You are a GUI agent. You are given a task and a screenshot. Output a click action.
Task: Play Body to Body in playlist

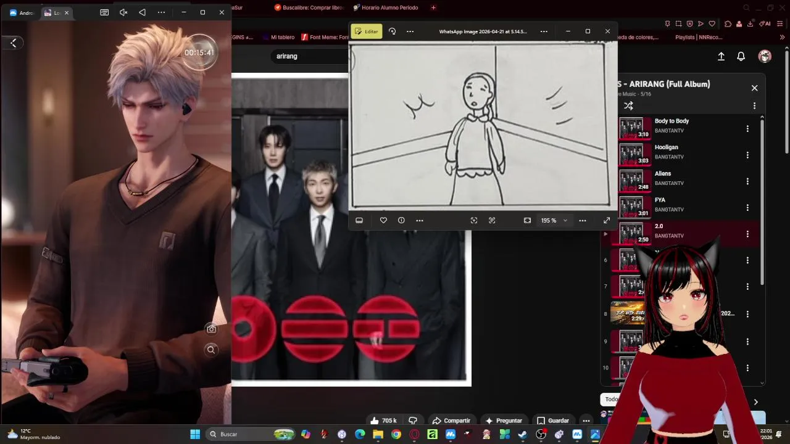pos(679,128)
